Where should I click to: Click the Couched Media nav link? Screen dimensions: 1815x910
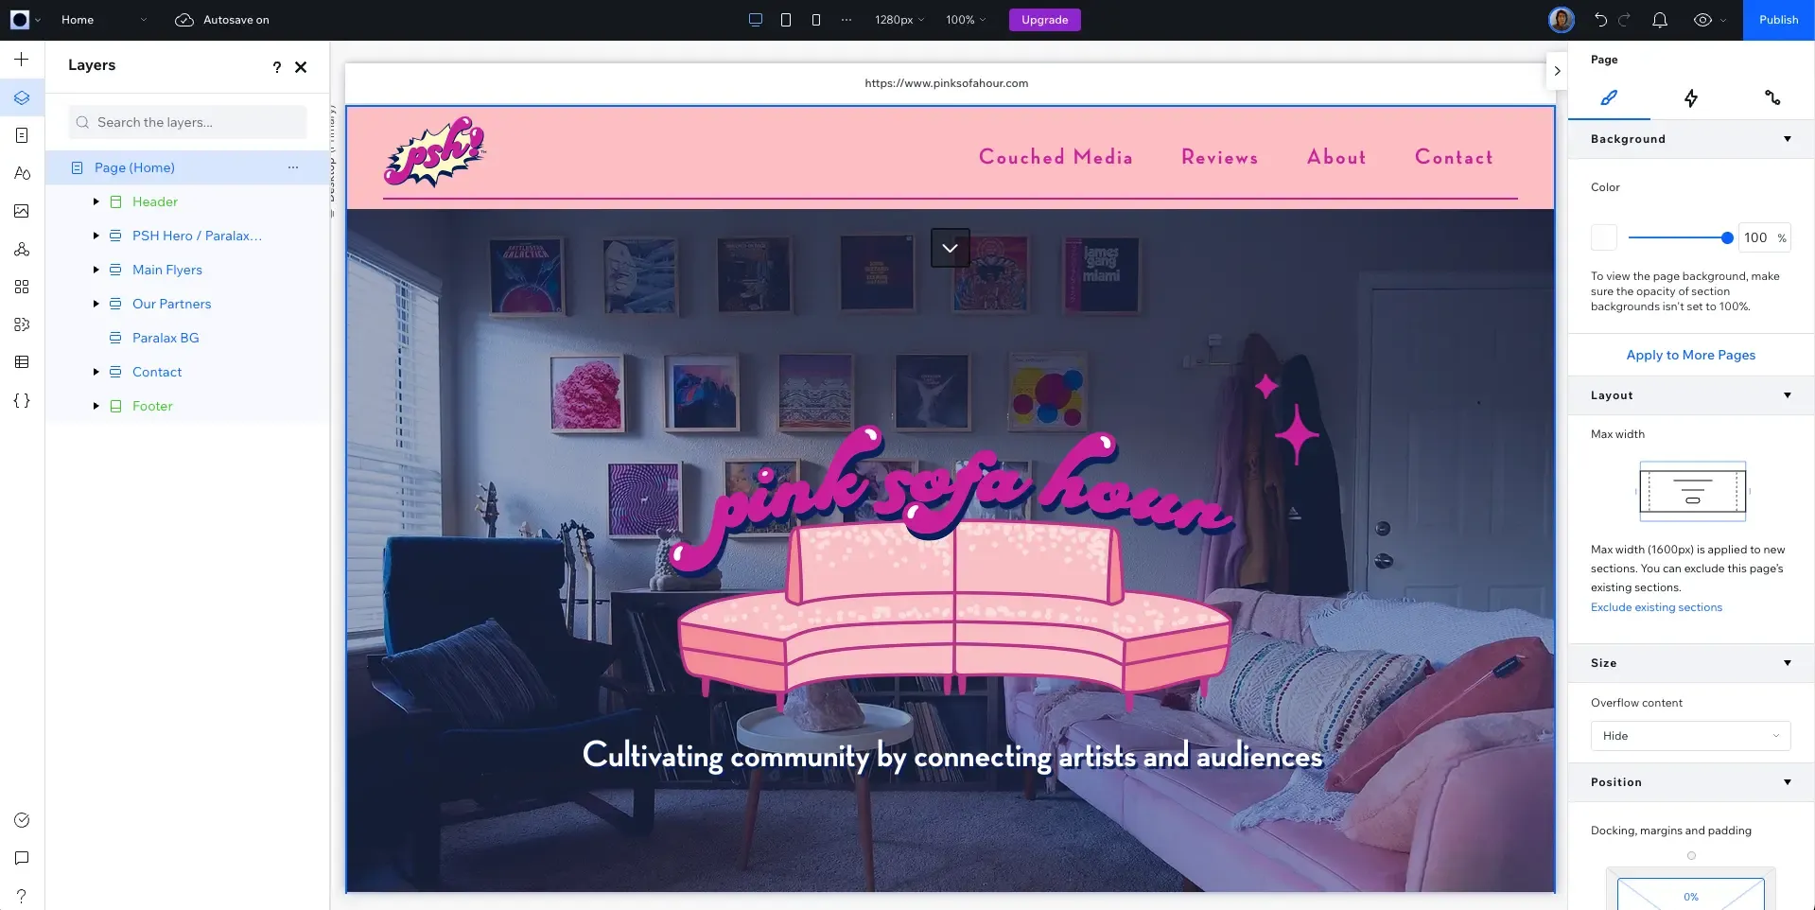pyautogui.click(x=1056, y=157)
